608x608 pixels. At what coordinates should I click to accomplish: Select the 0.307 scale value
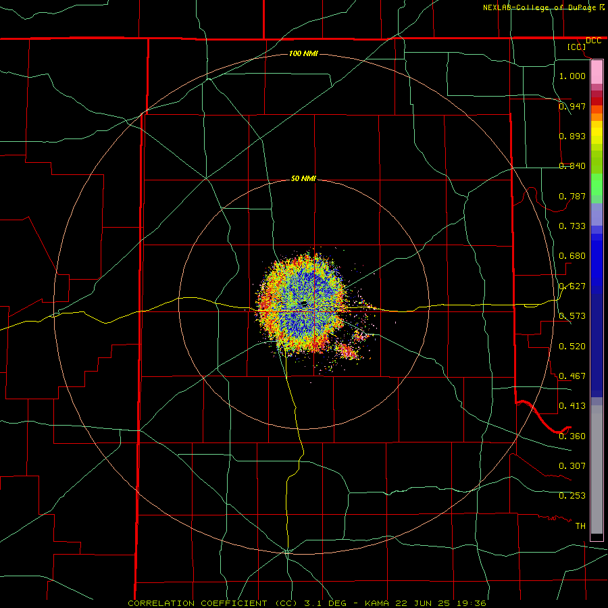tap(572, 465)
